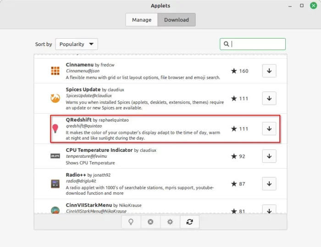Image resolution: width=321 pixels, height=247 pixels.
Task: Select the Radio++ by jonath92 title
Action: 88,175
